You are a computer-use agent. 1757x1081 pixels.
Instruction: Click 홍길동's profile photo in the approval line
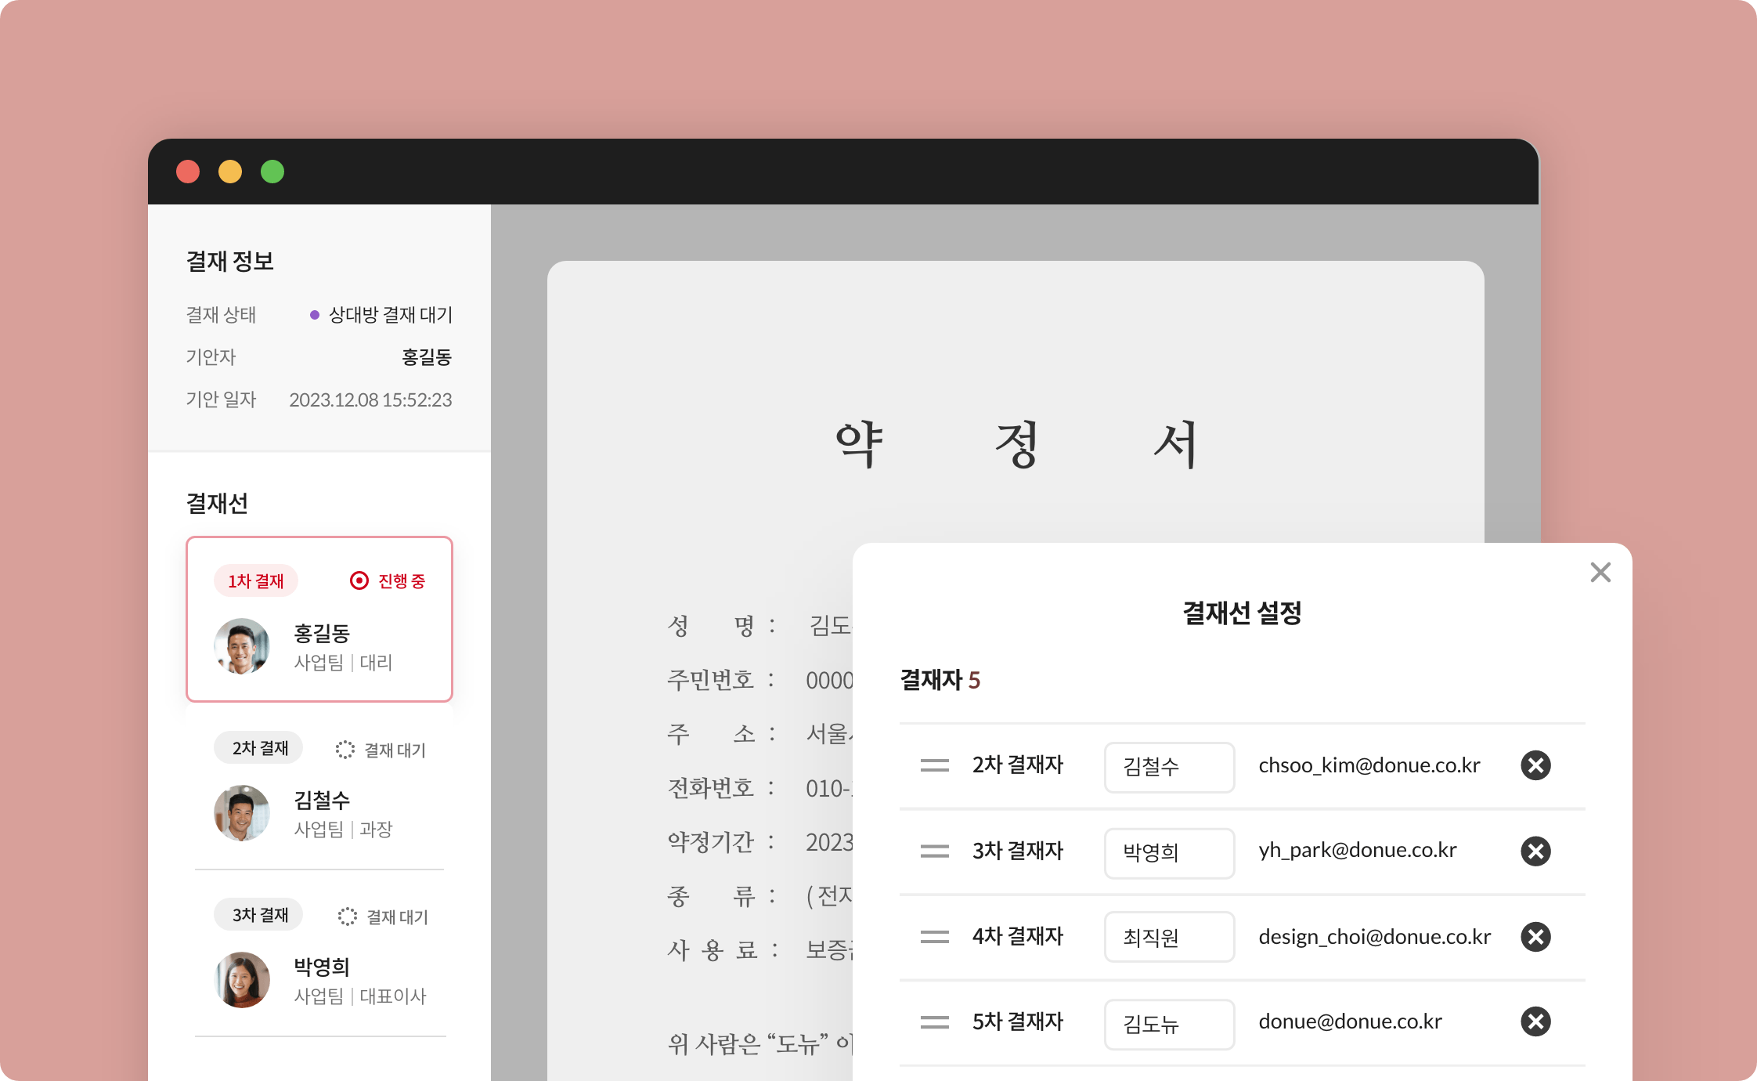click(243, 646)
